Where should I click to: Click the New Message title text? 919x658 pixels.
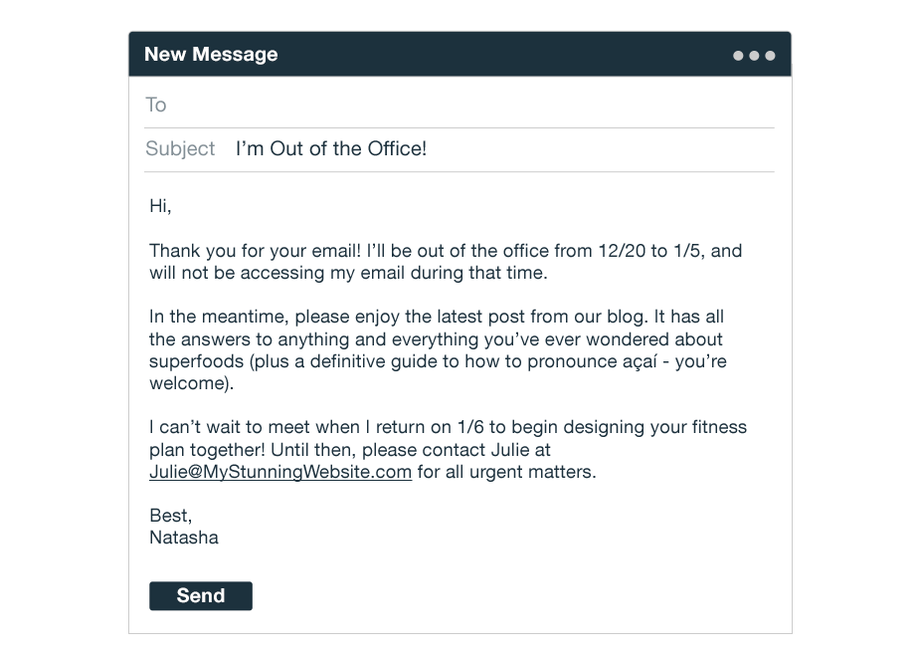click(211, 55)
